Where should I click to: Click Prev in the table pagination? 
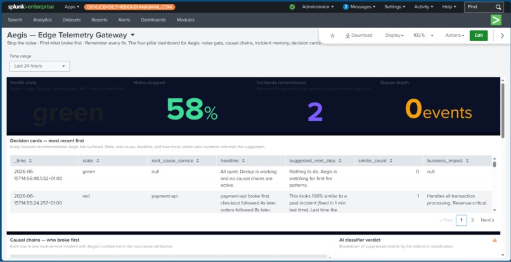(446, 220)
